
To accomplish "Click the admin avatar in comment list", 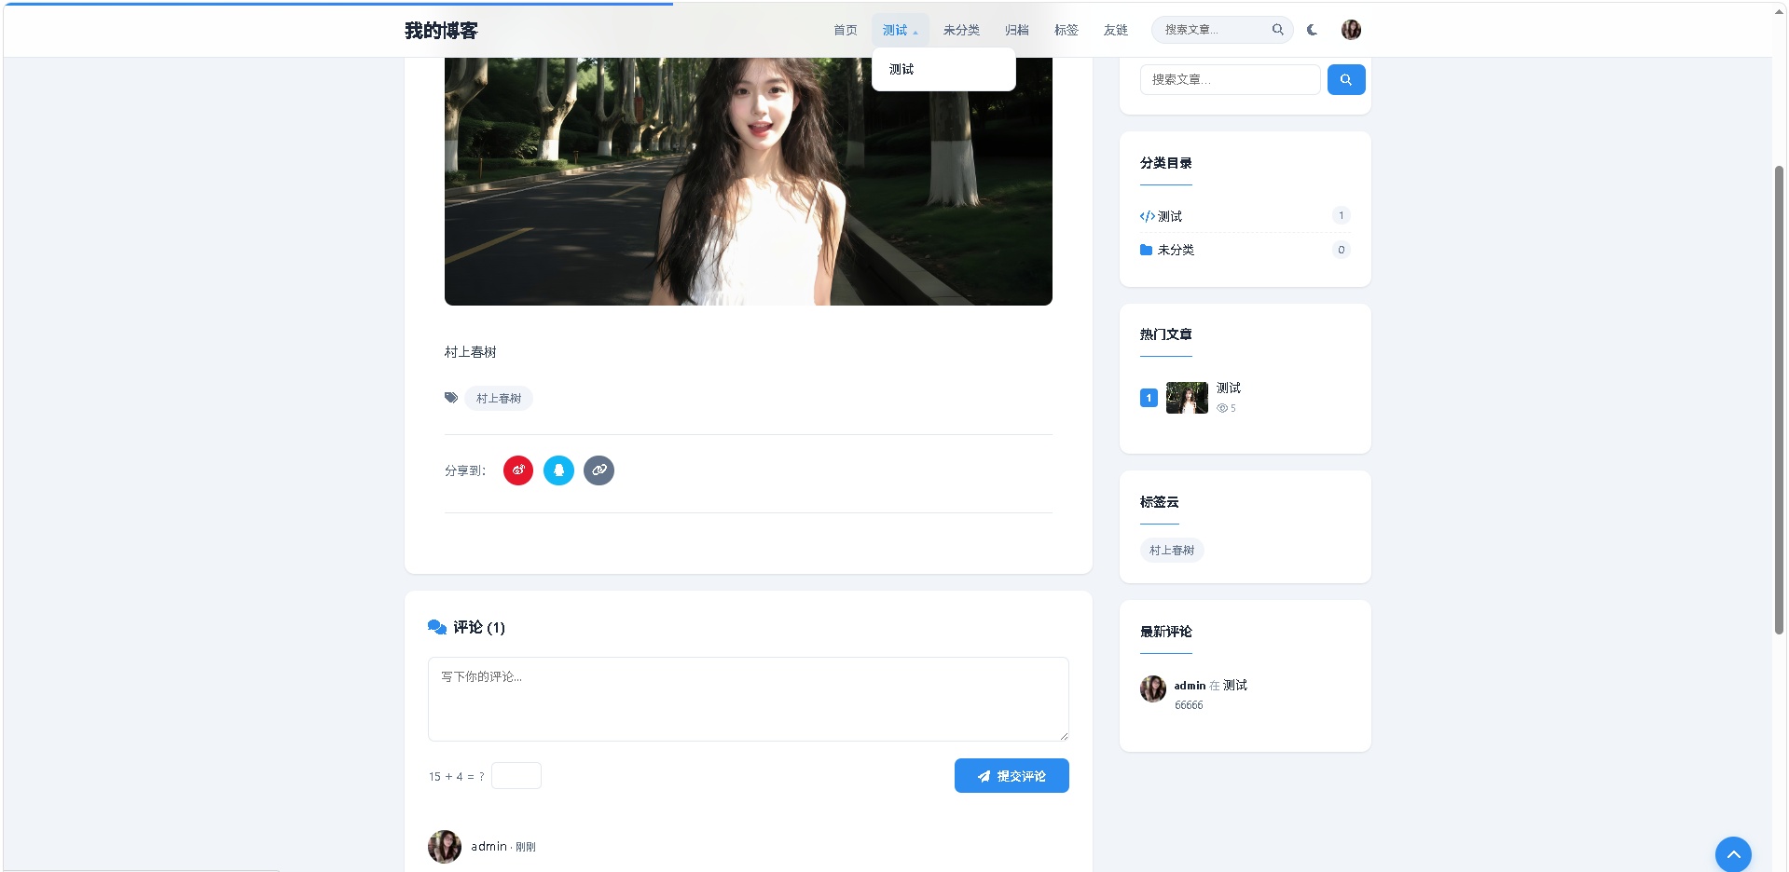I will tap(445, 847).
